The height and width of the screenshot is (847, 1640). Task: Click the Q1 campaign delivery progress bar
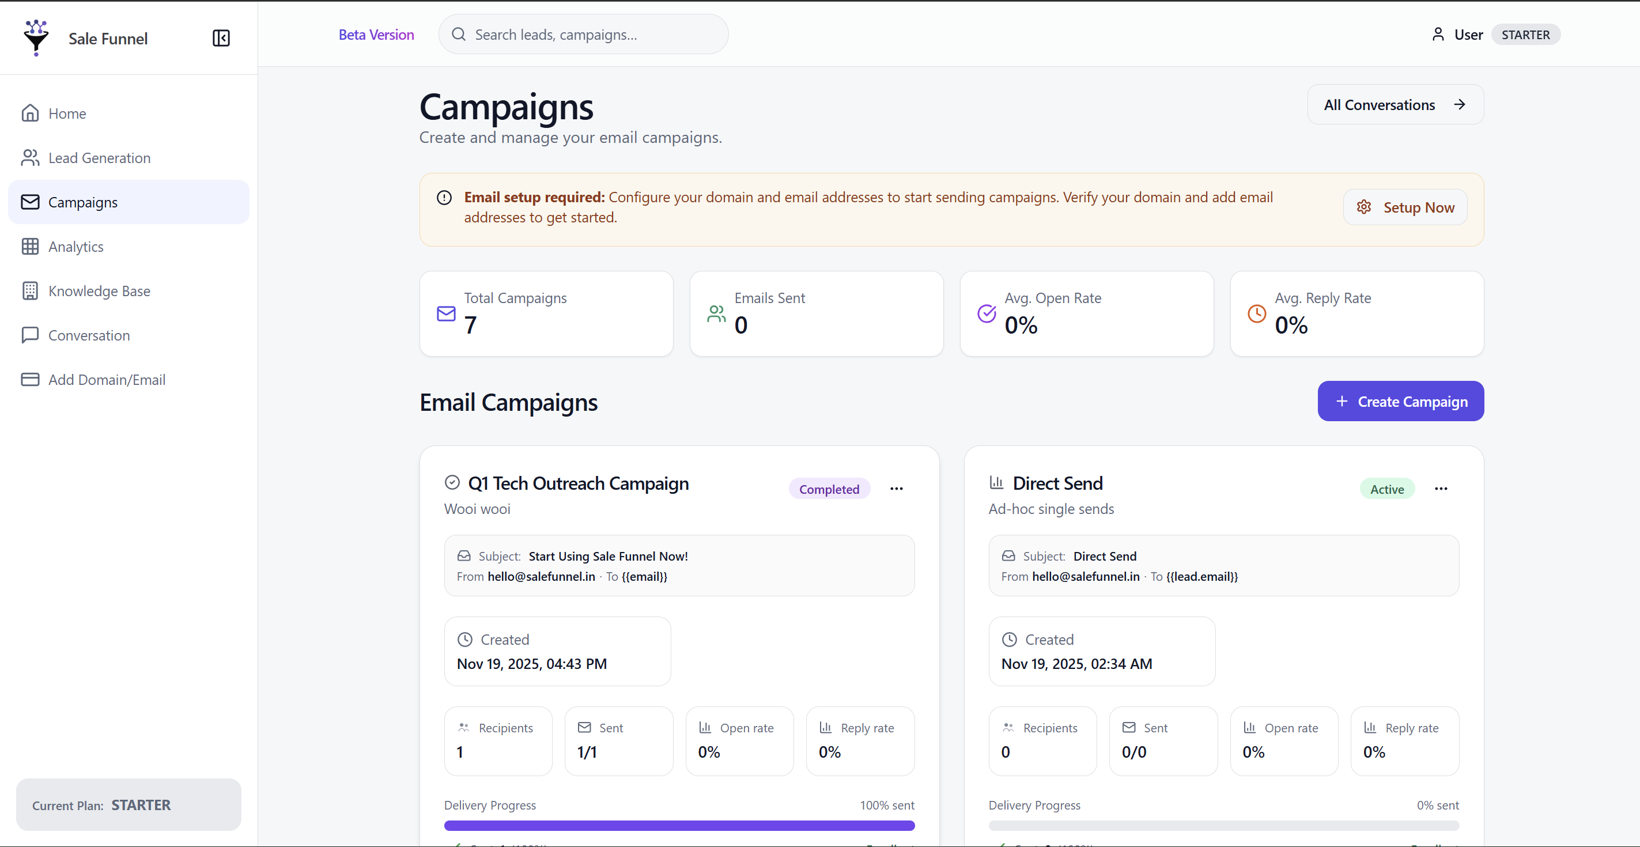(x=679, y=825)
